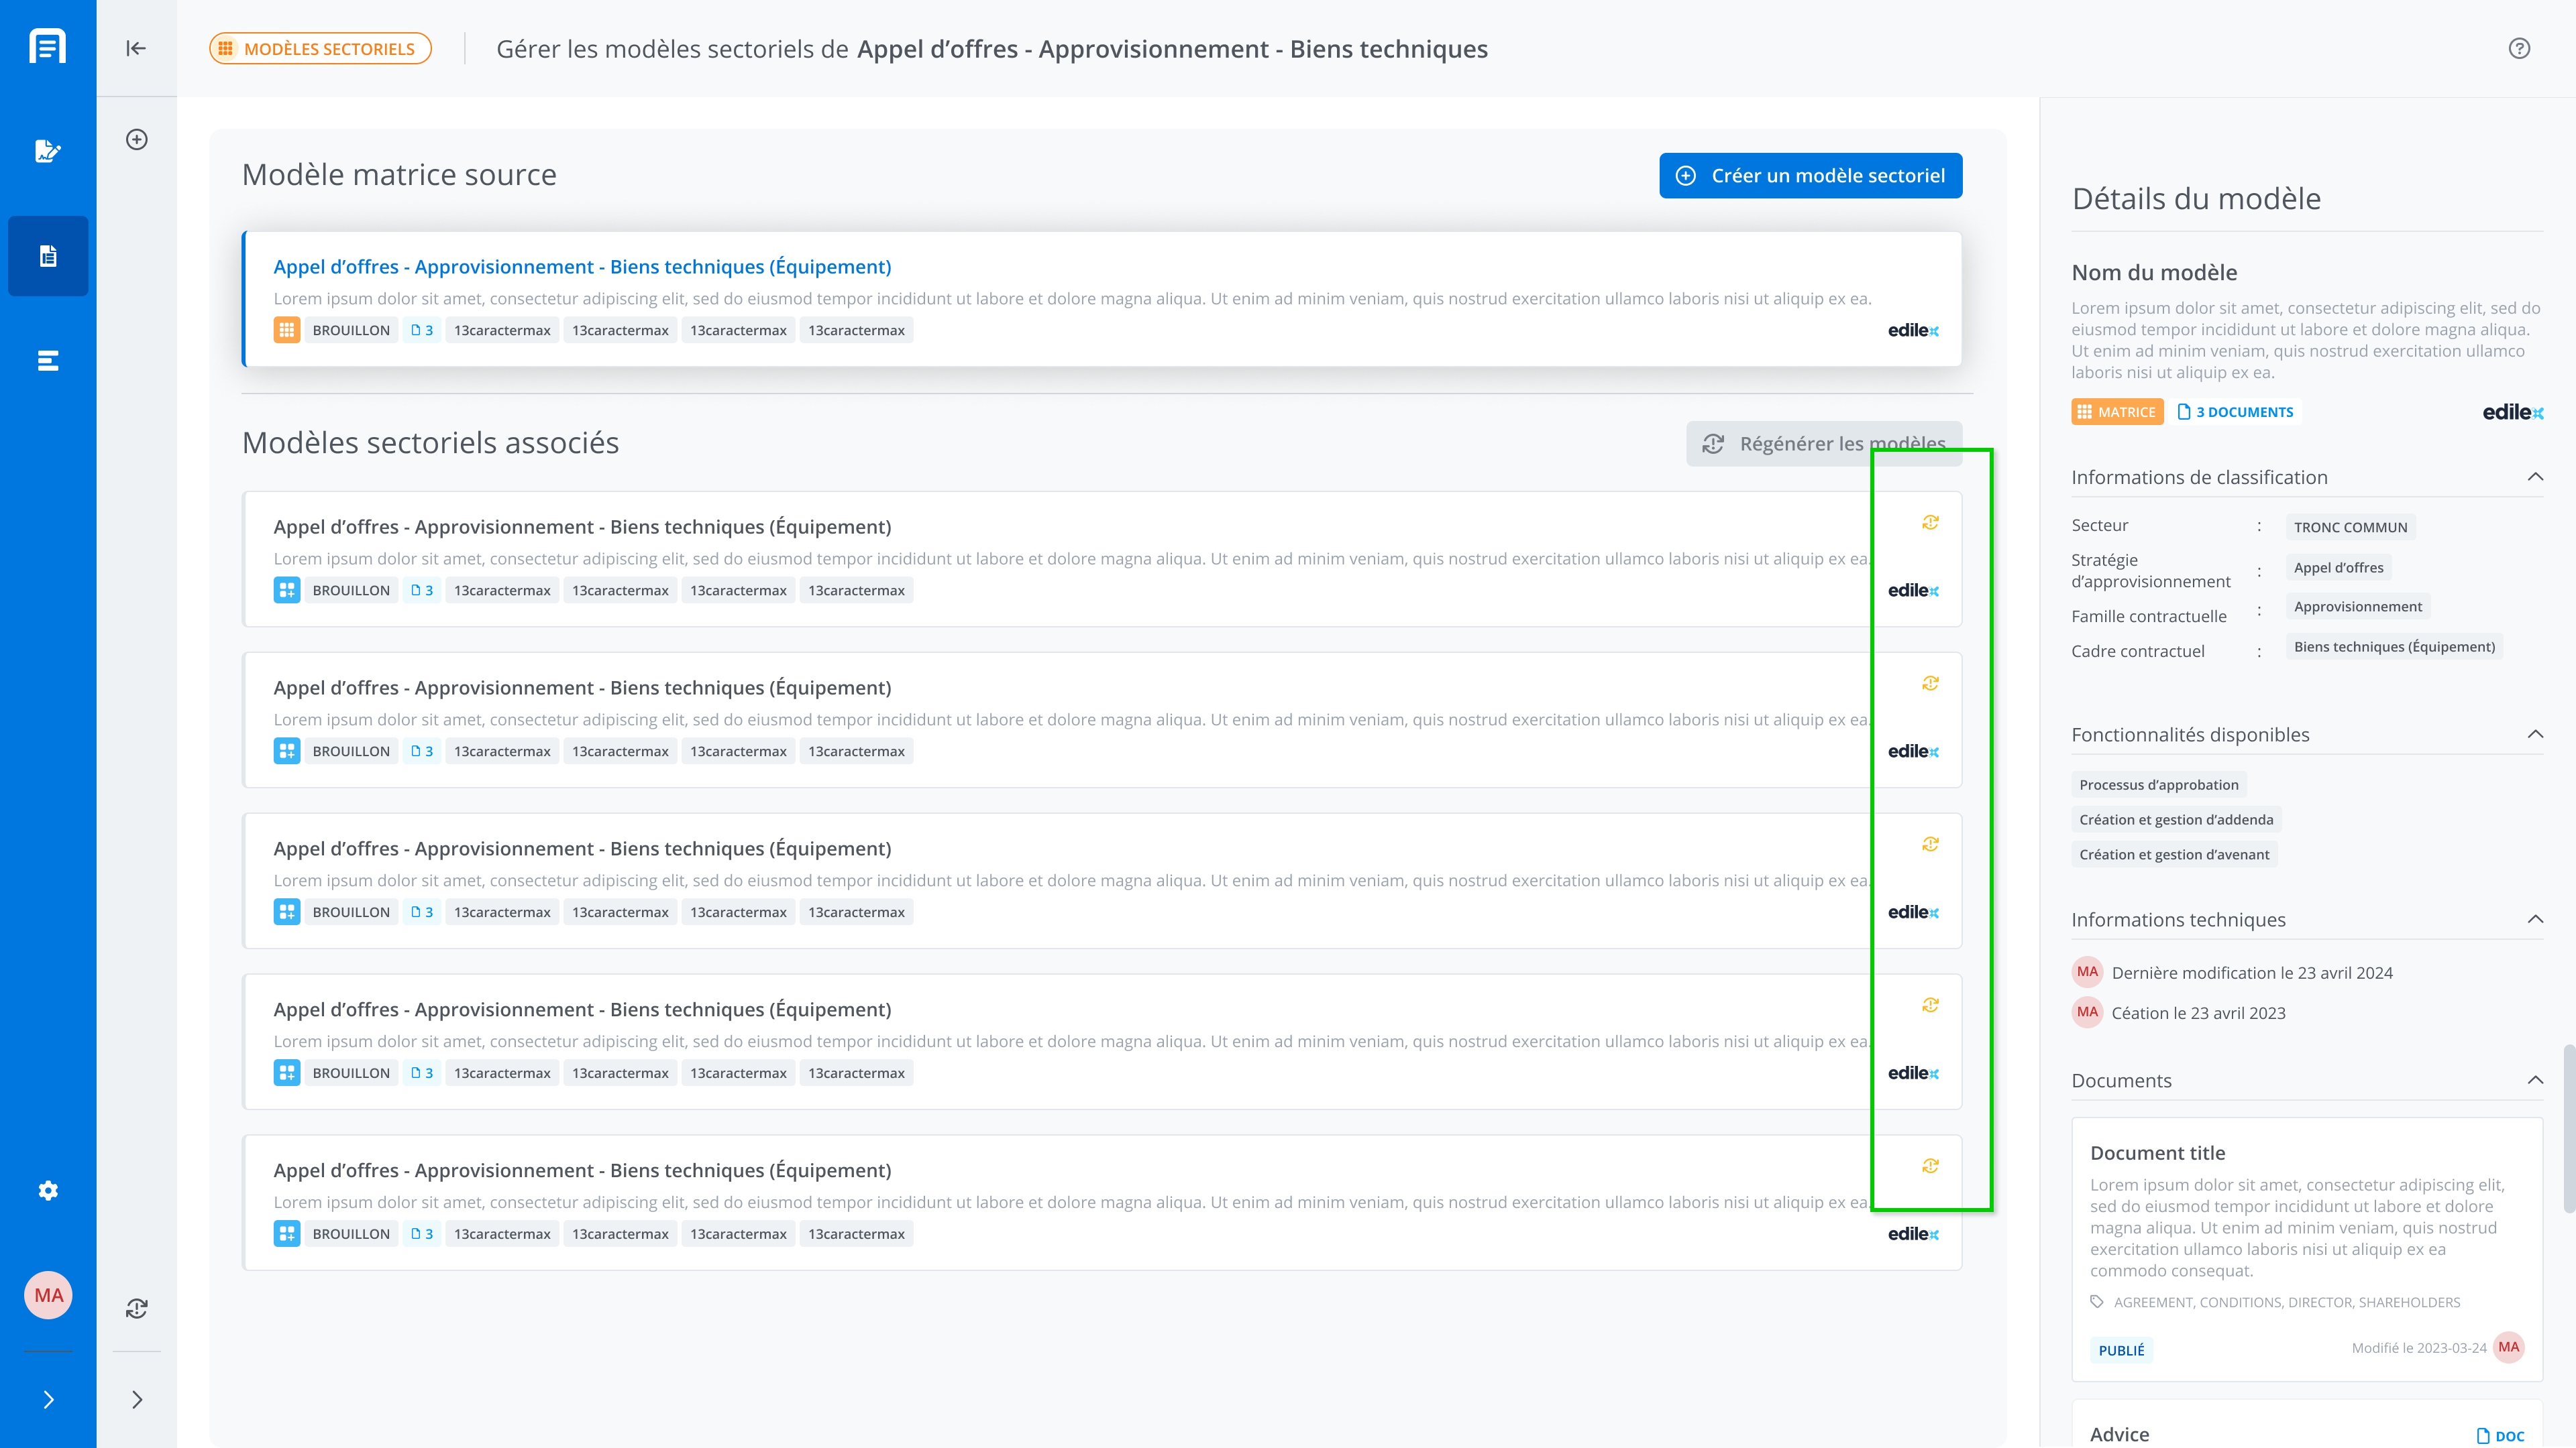
Task: Click the sync history icon in secondary sidebar
Action: [x=137, y=1308]
